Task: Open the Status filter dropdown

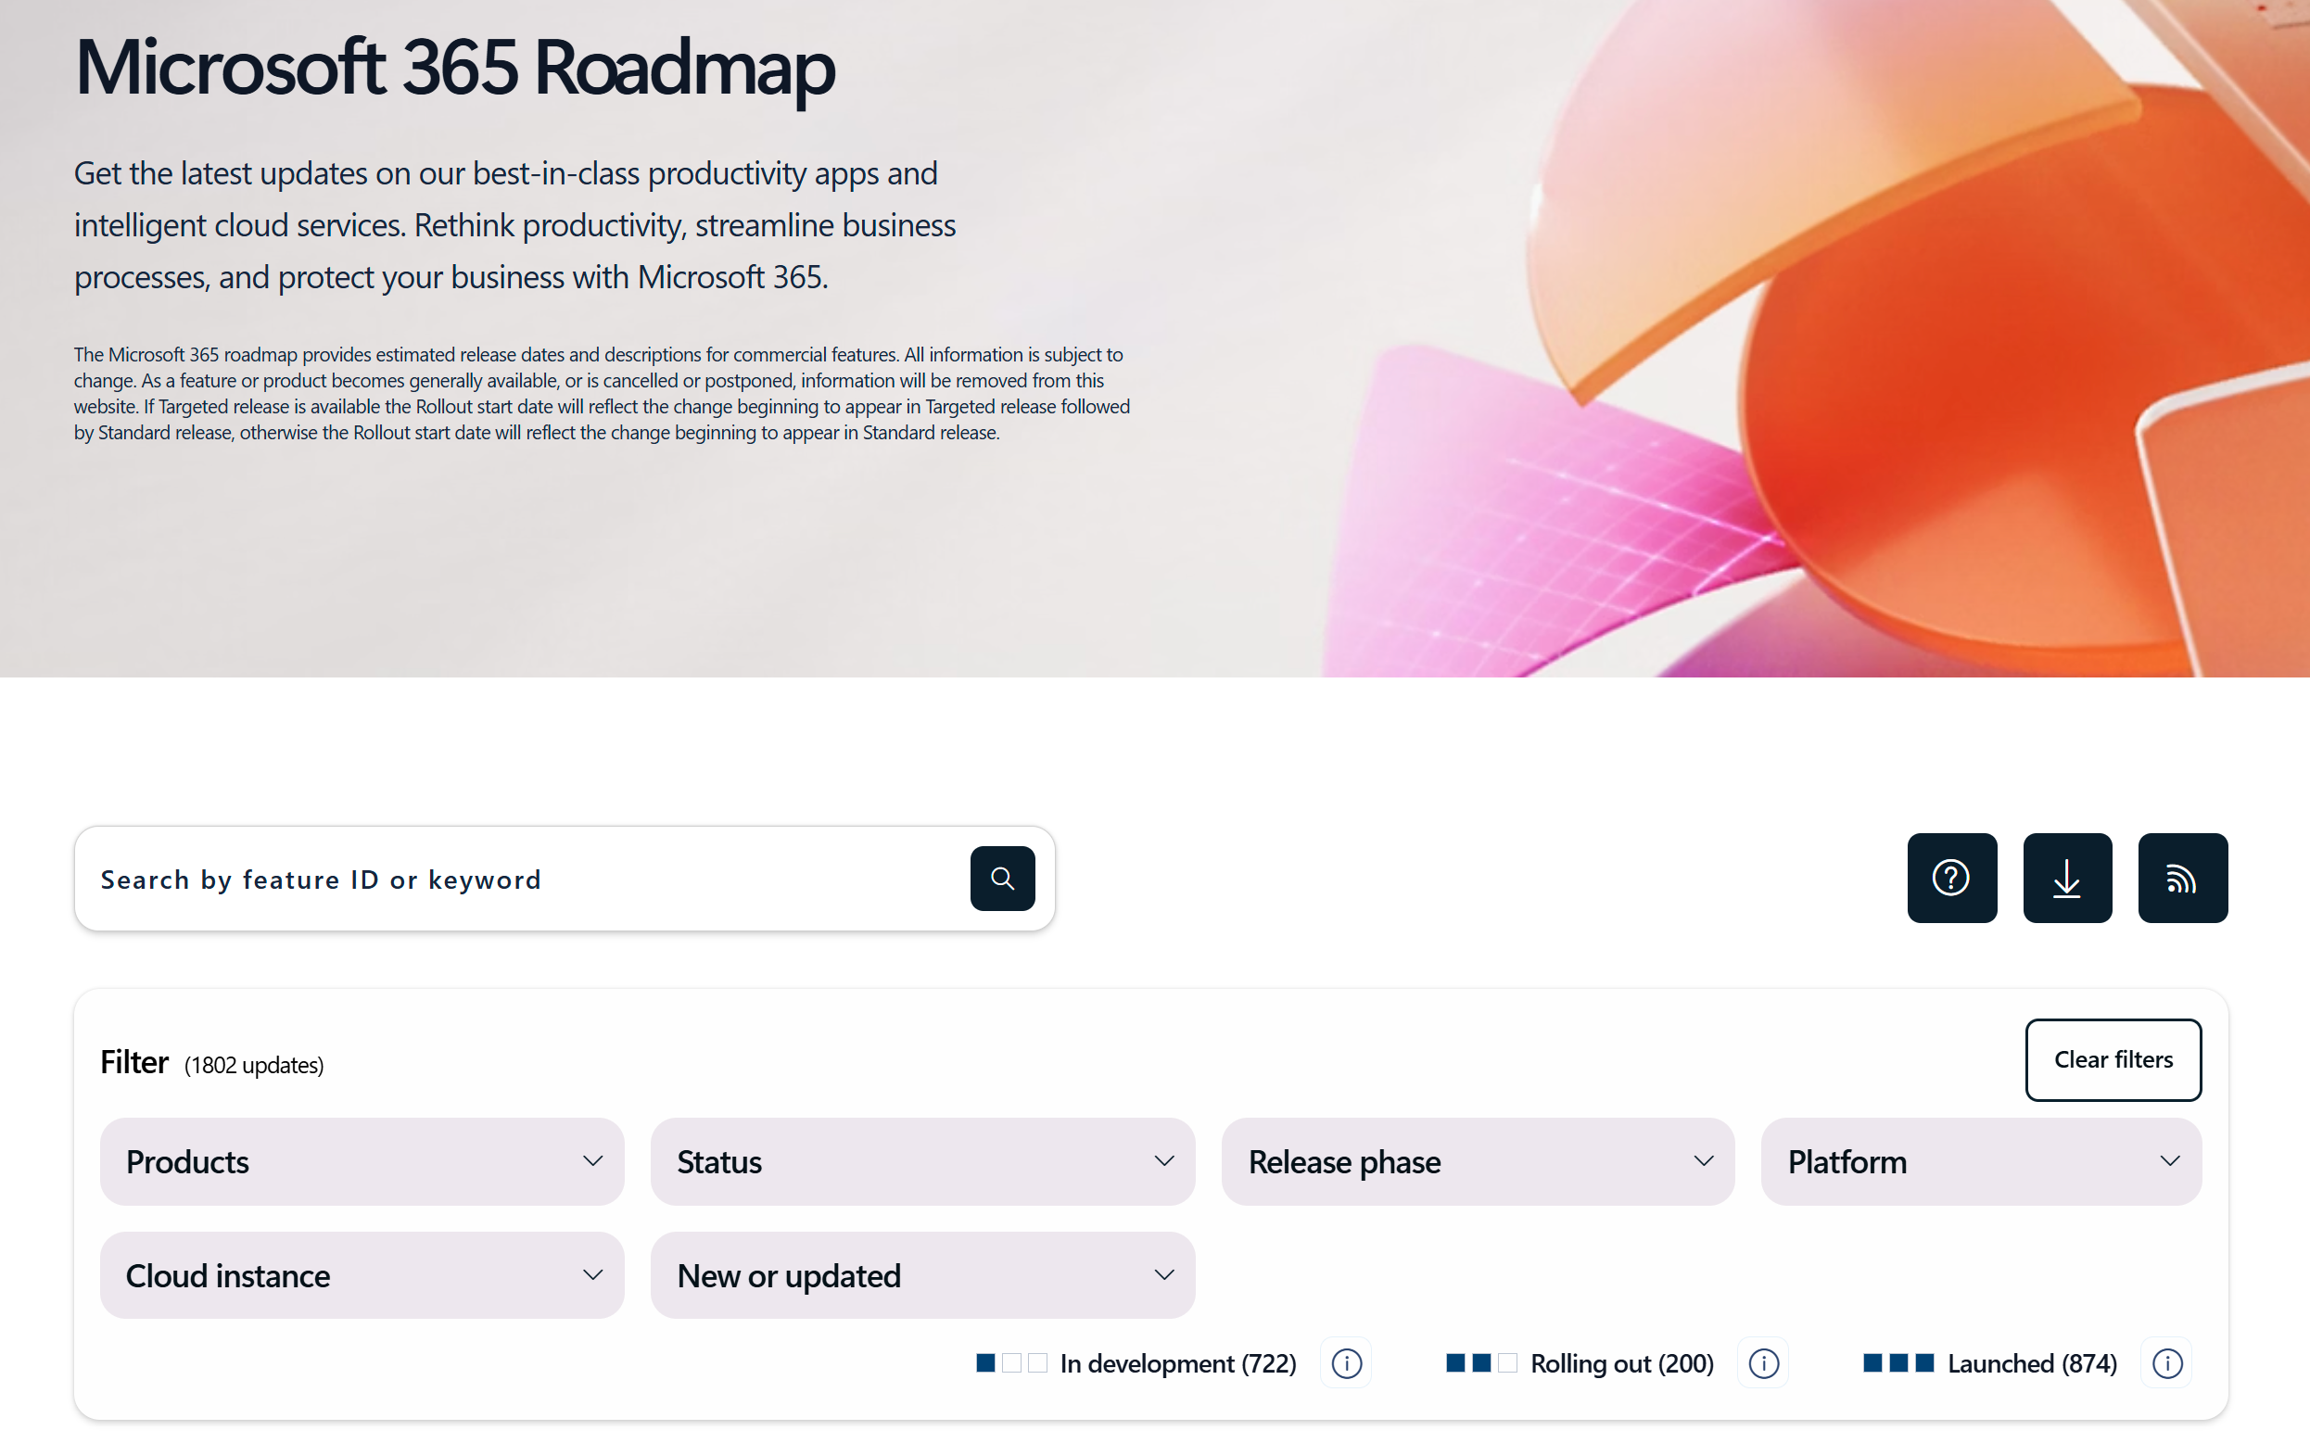Action: [x=922, y=1161]
